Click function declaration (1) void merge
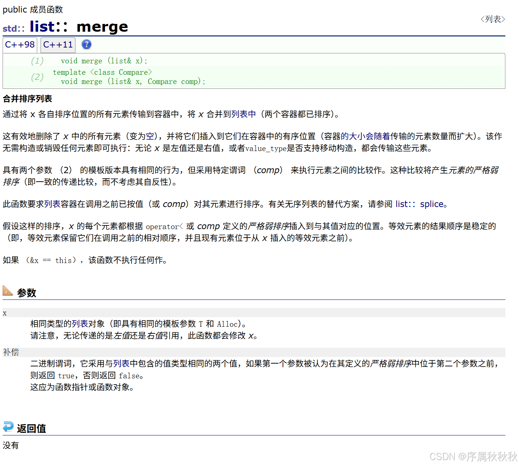 [103, 61]
